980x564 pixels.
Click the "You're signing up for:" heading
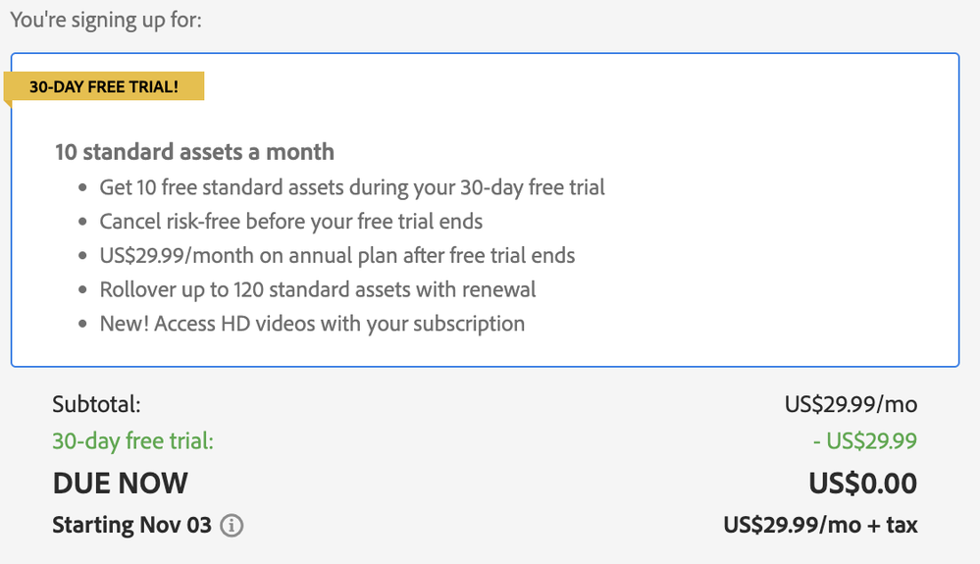[106, 19]
